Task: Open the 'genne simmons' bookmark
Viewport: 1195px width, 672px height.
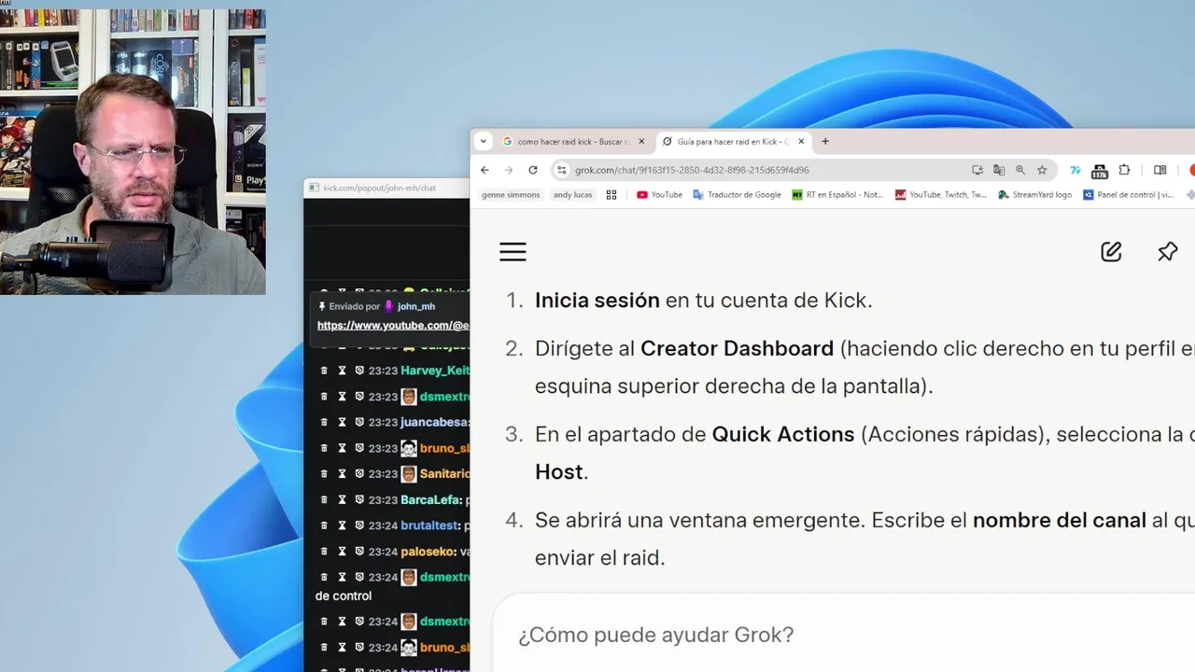Action: pos(511,195)
